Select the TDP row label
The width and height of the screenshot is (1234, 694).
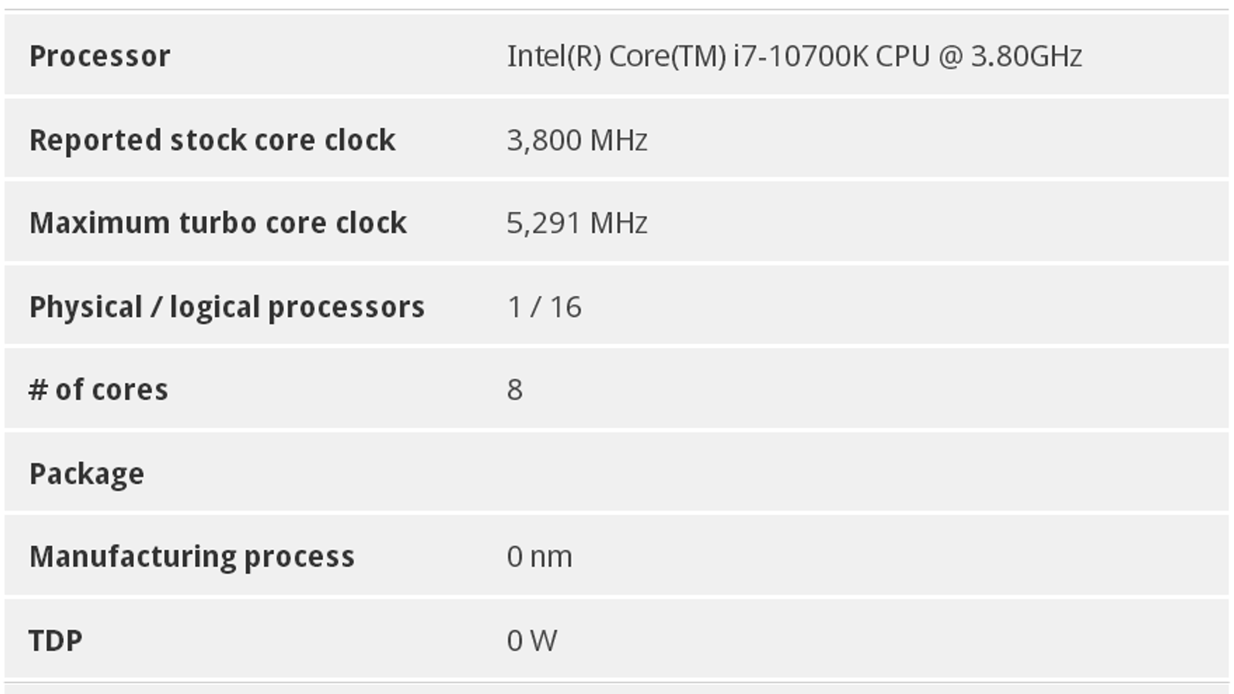pos(55,640)
